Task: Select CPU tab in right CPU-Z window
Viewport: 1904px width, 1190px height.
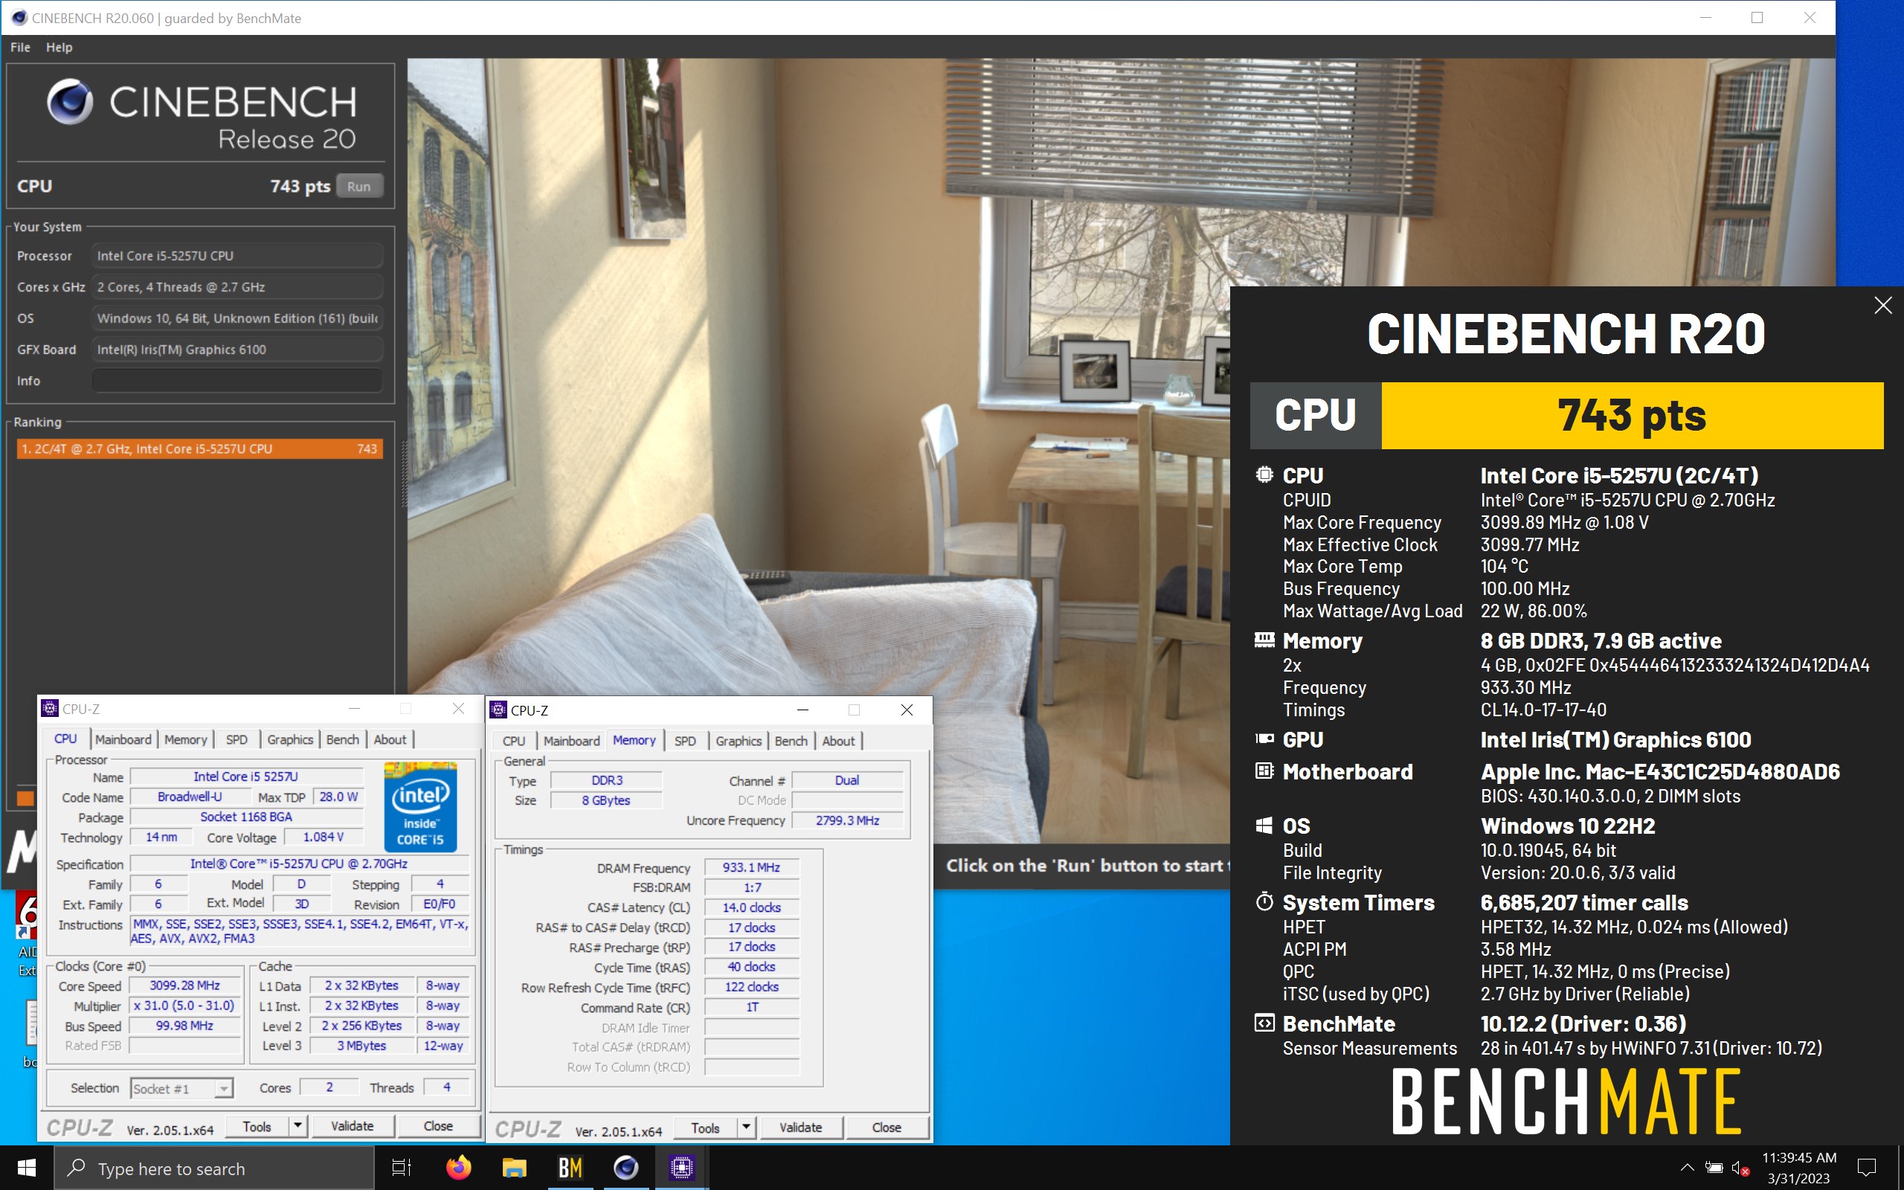Action: pos(514,742)
